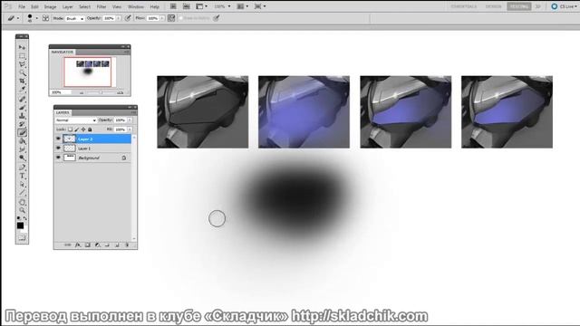Image resolution: width=580 pixels, height=326 pixels.
Task: Open eraser Mode dropdown
Action: tap(75, 18)
